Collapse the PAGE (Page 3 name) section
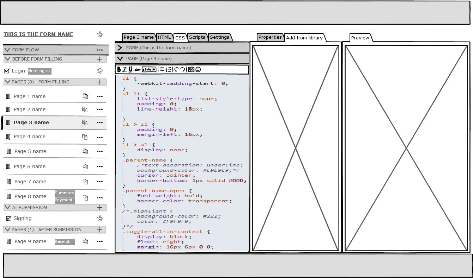Screen dimensions: 473x278 120,59
